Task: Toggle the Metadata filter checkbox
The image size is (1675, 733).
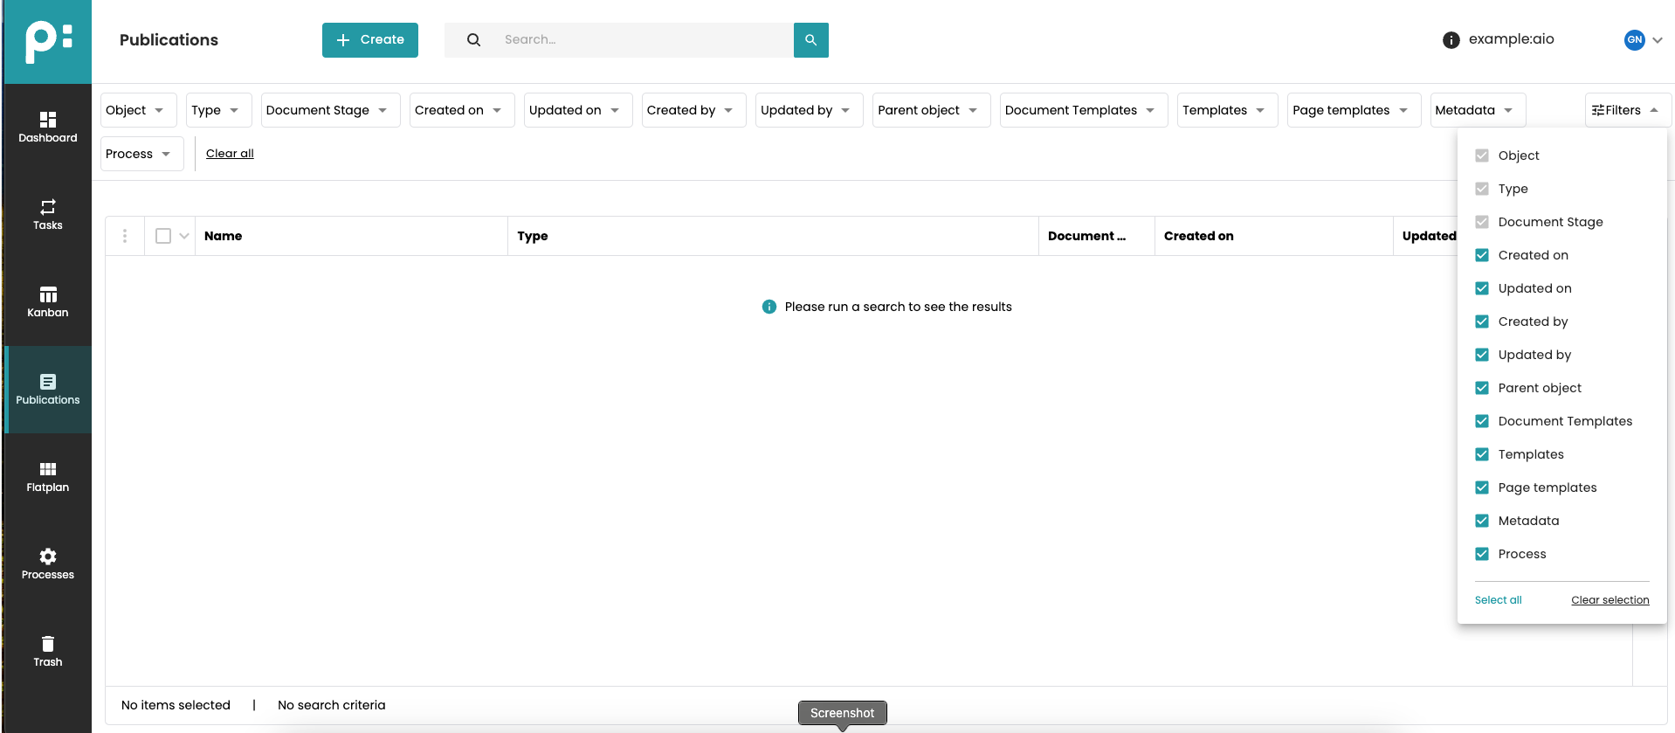Action: pos(1481,521)
